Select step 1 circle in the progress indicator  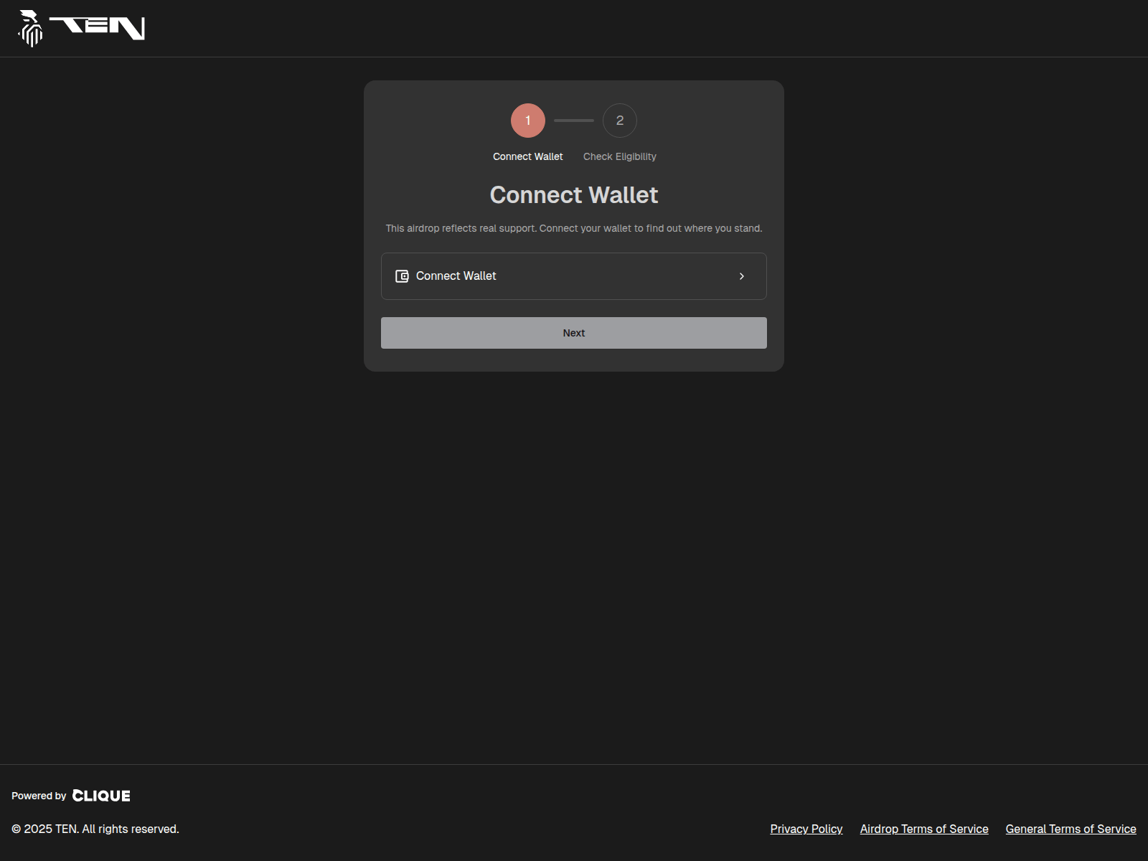(527, 120)
